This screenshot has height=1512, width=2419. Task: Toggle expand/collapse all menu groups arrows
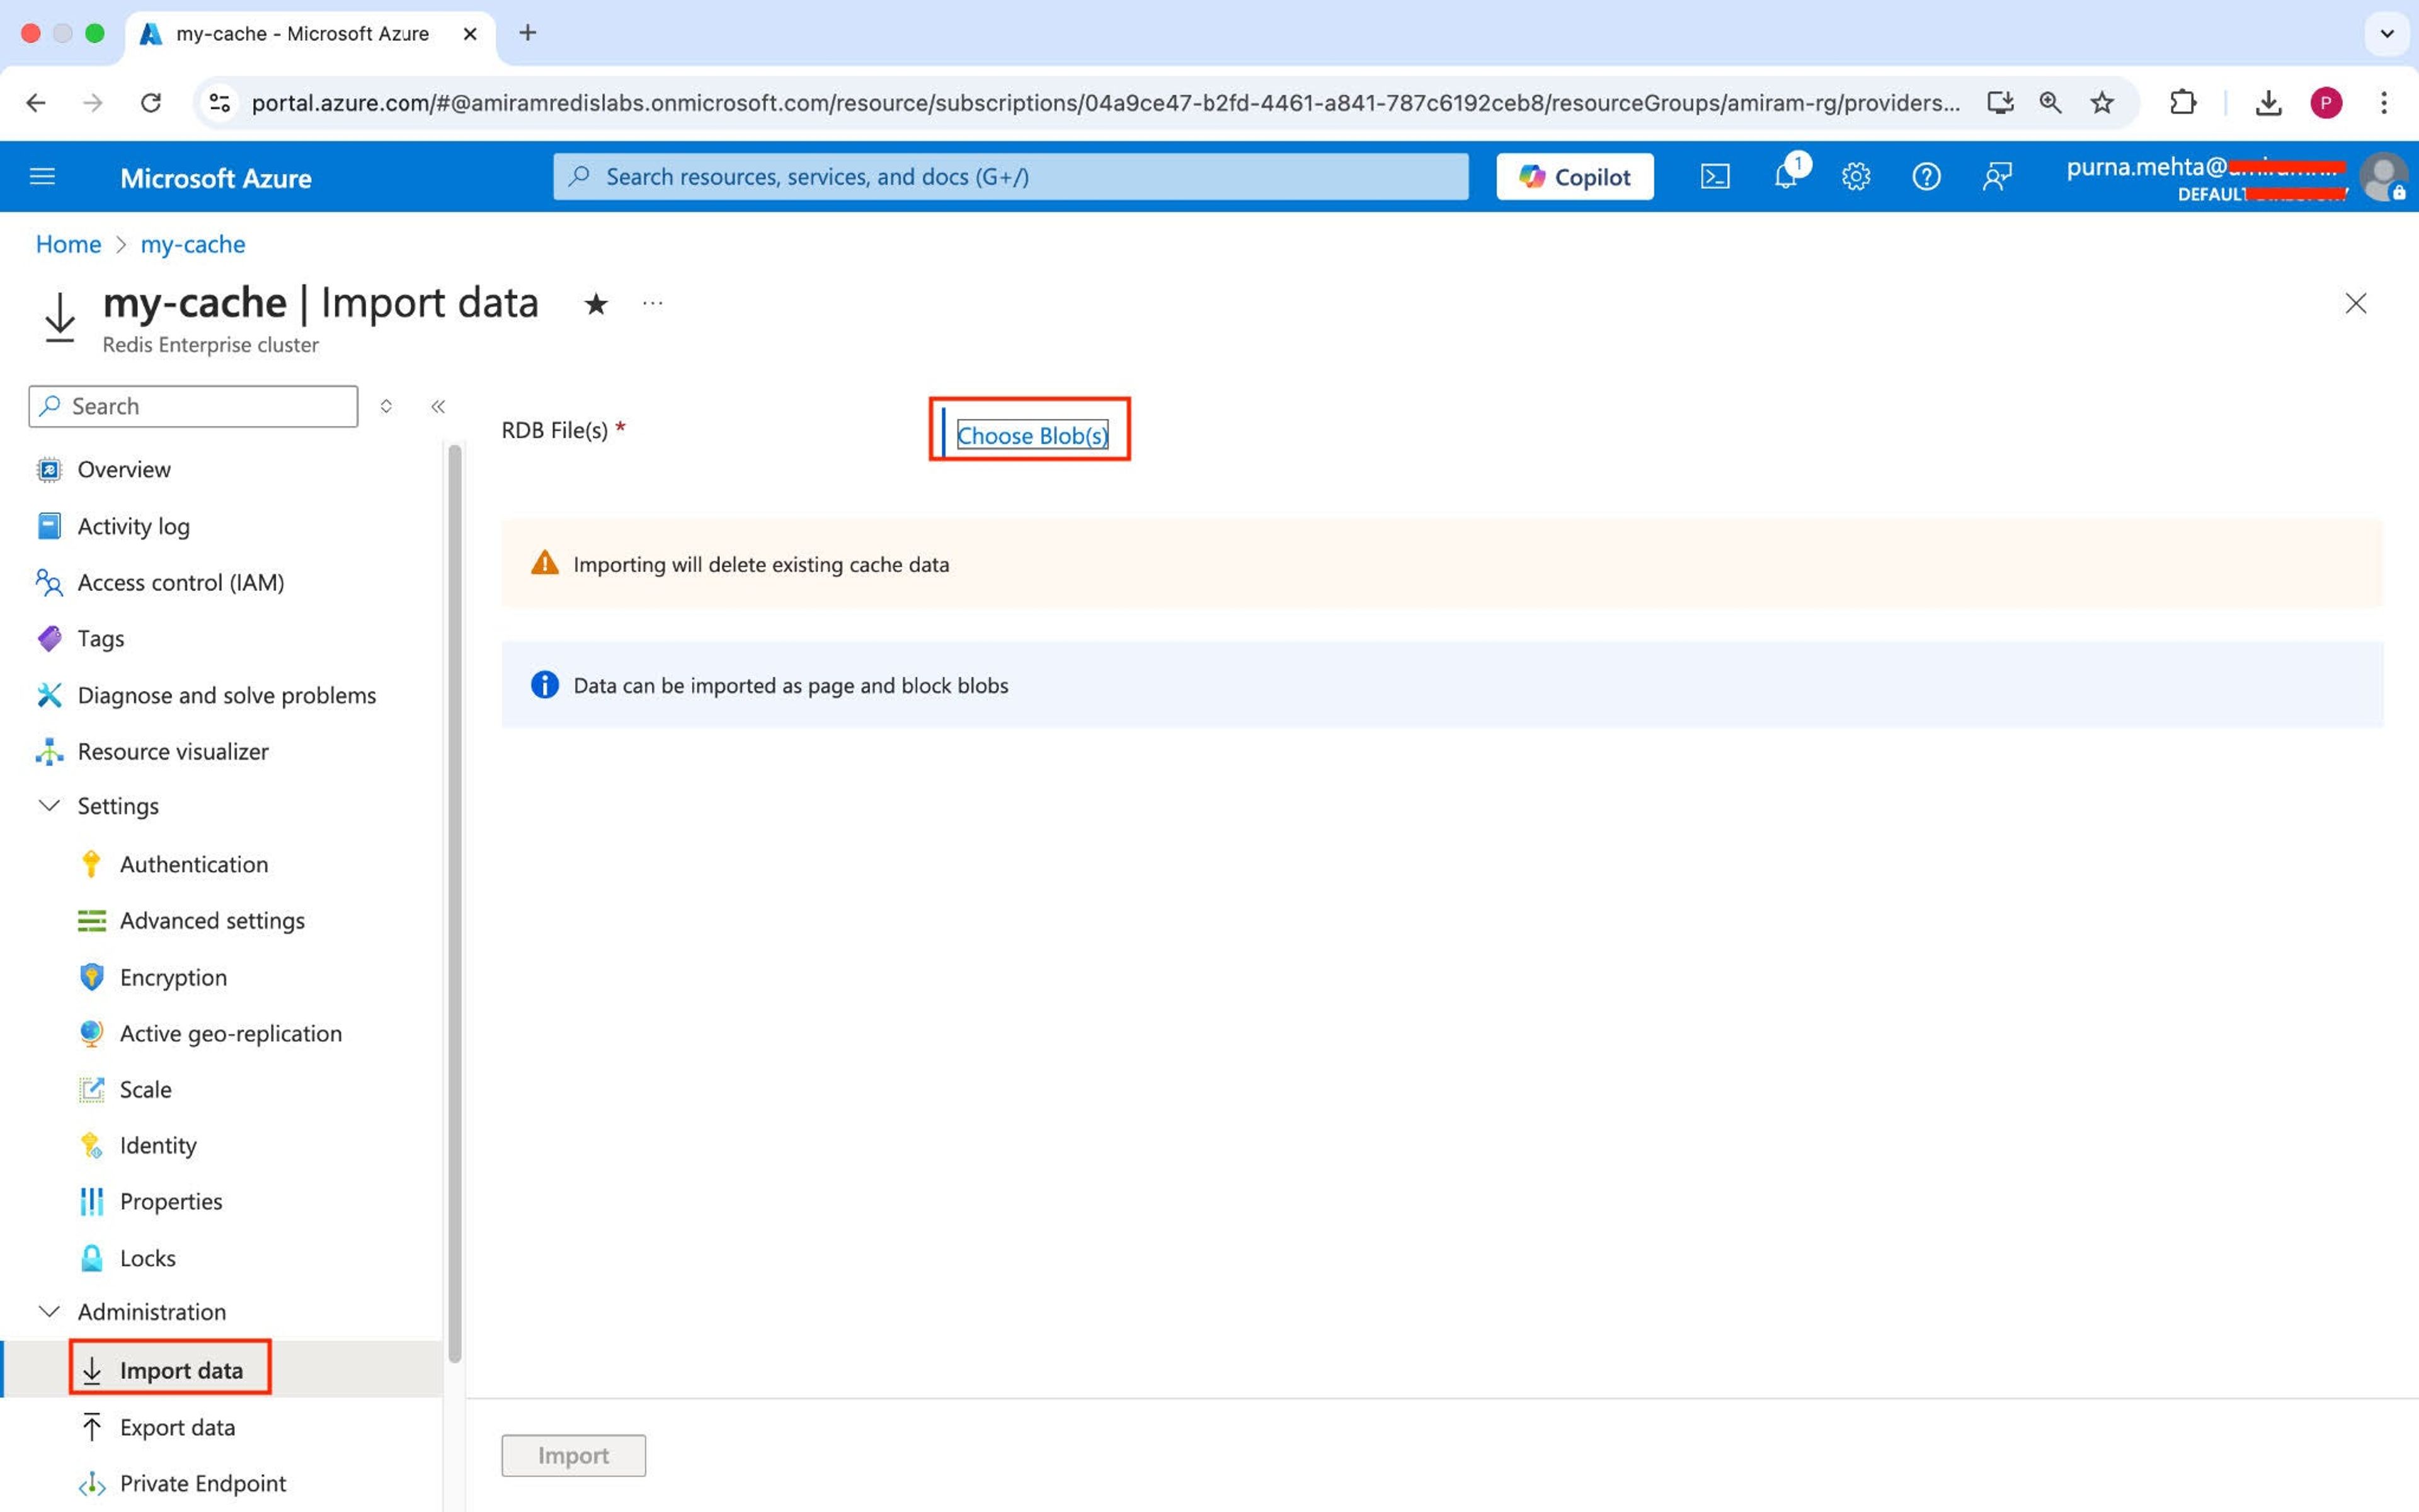[386, 406]
